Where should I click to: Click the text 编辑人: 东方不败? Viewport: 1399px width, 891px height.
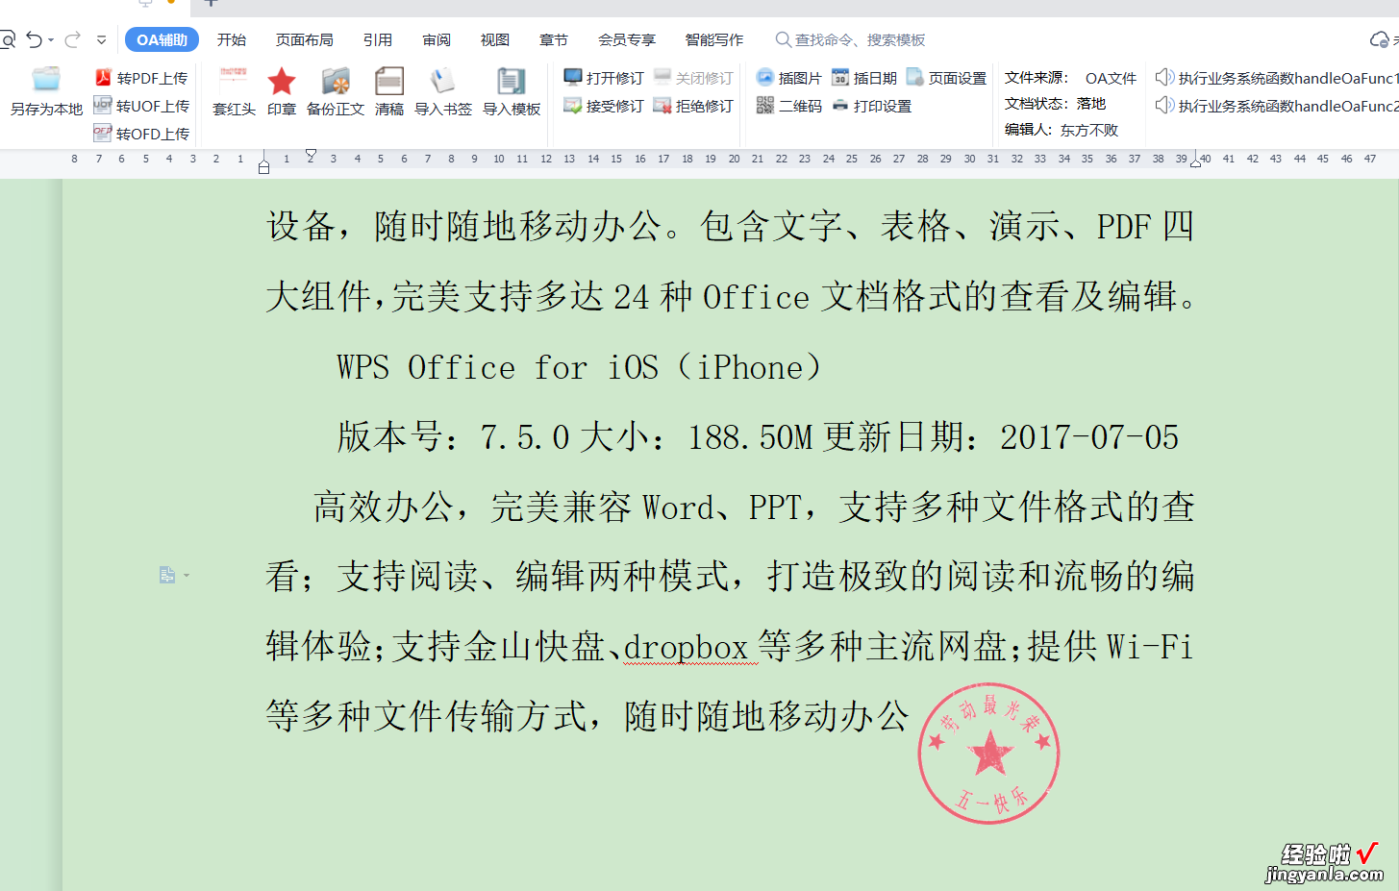[x=1062, y=129]
